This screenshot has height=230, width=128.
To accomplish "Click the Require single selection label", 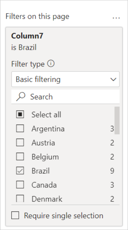I will point(64,216).
